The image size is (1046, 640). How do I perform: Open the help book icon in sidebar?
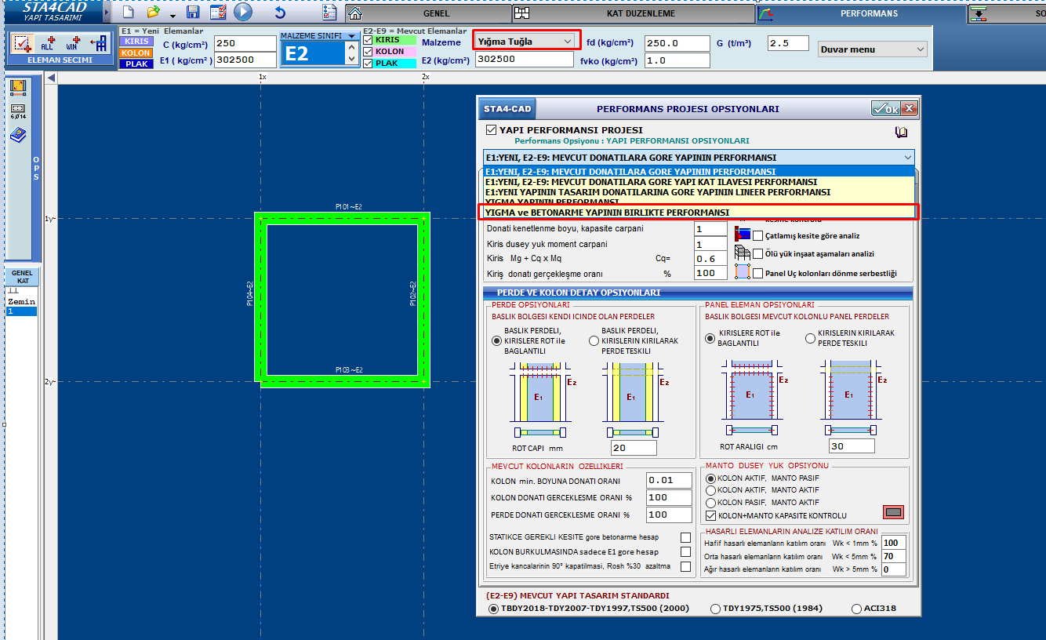18,135
